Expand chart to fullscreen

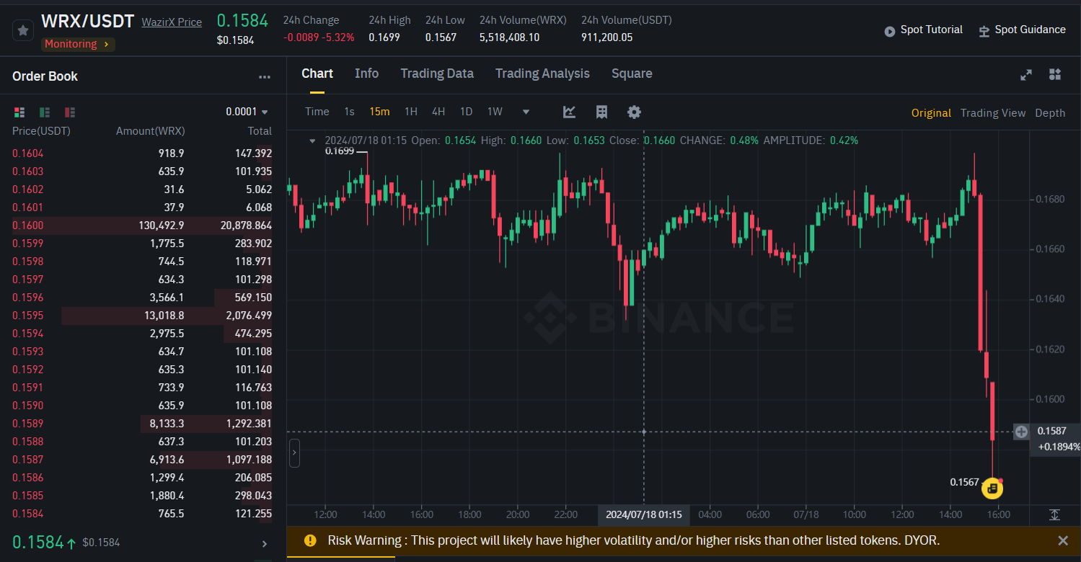coord(1026,75)
